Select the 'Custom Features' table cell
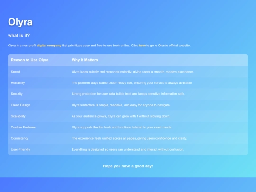256x192 pixels. point(38,127)
